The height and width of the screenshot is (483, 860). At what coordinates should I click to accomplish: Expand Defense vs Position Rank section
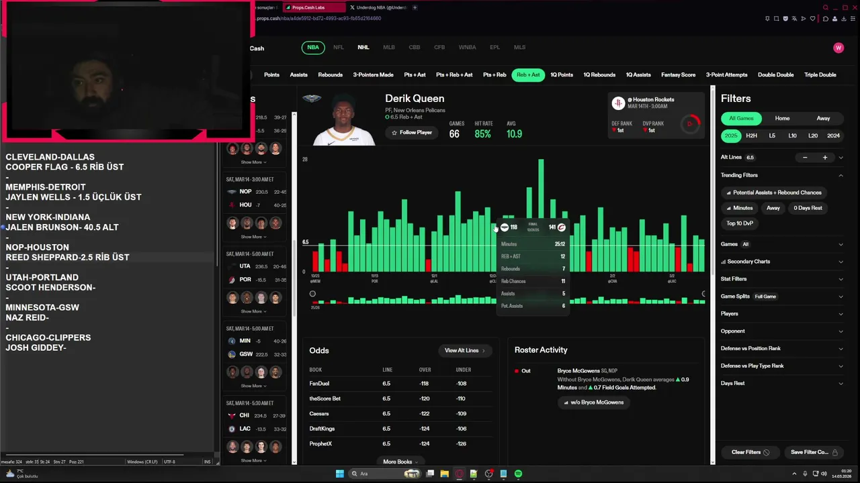[781, 349]
